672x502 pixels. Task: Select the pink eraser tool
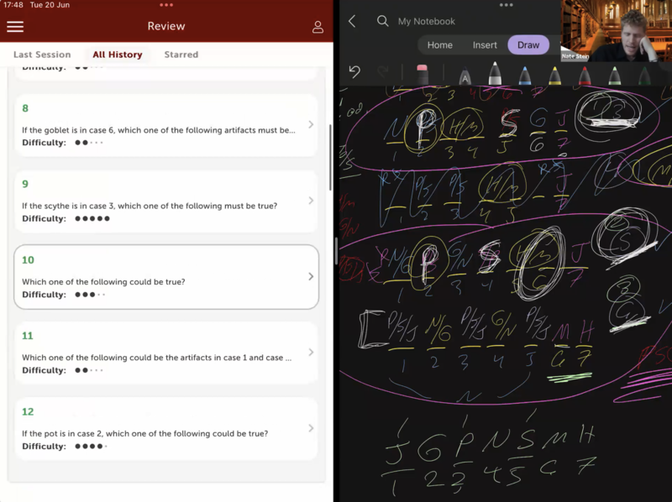coord(423,75)
